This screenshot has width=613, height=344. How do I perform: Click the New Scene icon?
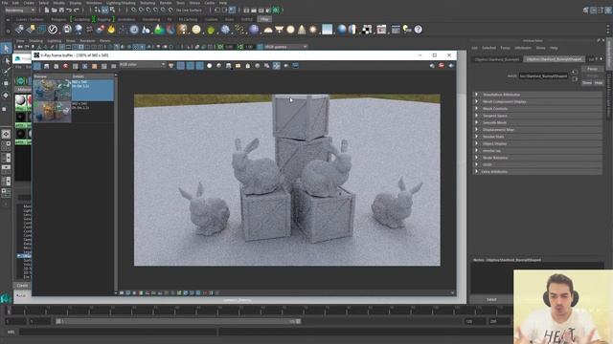[x=47, y=11]
